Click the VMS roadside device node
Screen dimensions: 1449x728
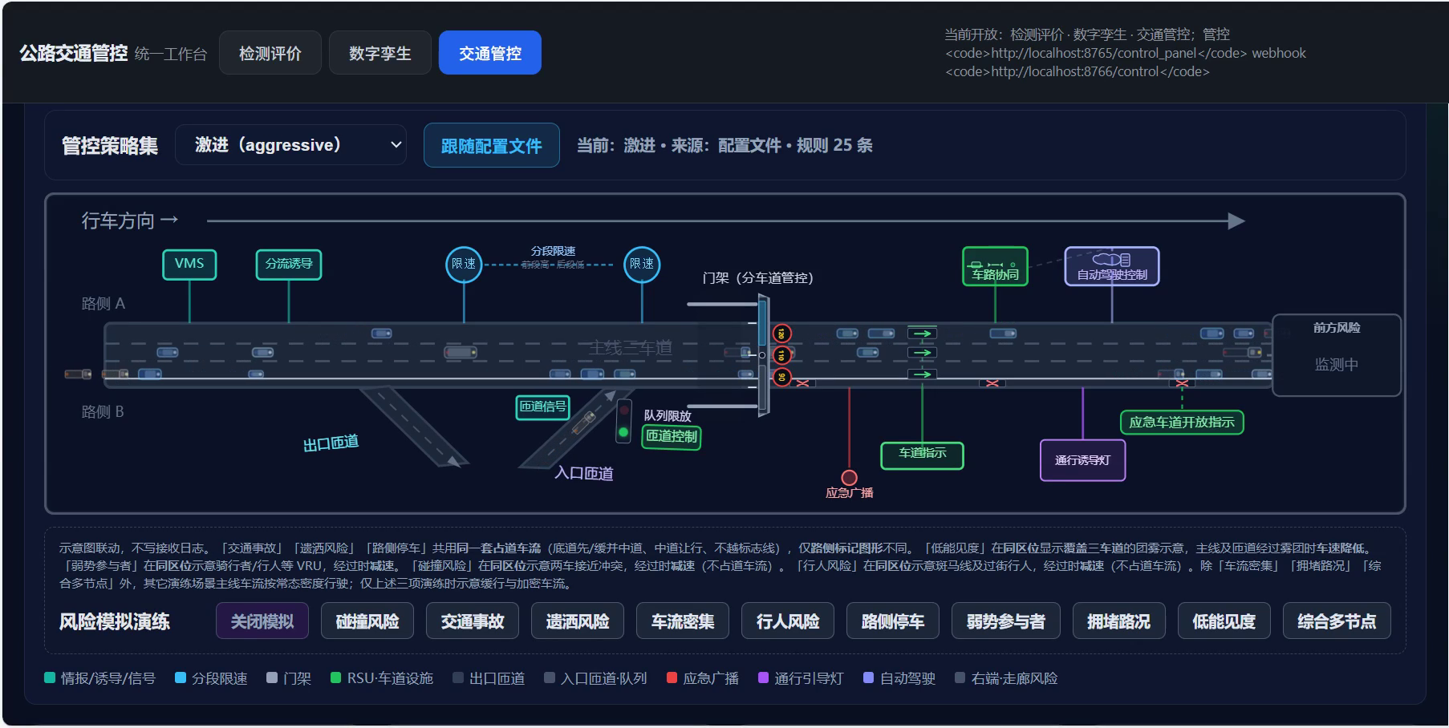click(189, 264)
